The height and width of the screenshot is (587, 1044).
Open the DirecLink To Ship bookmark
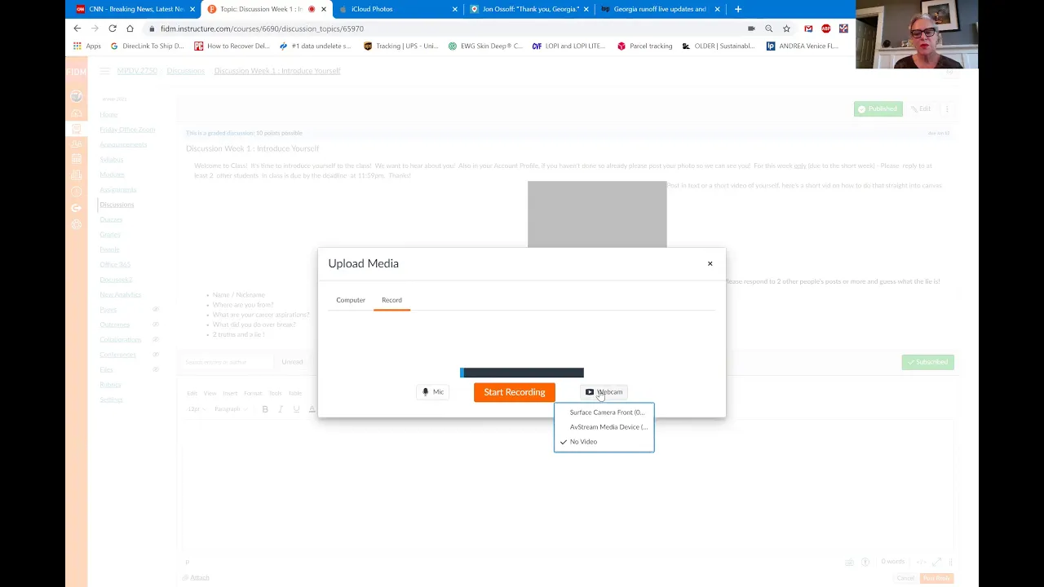(147, 46)
